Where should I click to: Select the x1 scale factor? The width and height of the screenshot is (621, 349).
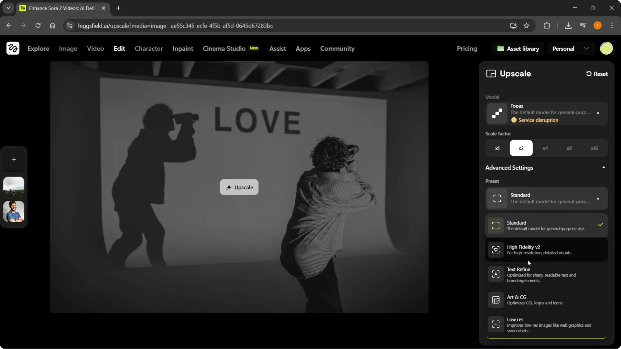tap(497, 148)
